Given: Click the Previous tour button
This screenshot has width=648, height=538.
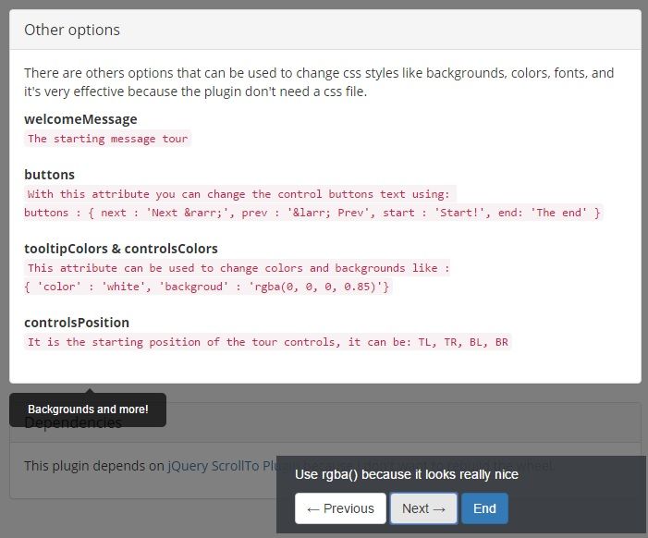Looking at the screenshot, I should (x=340, y=508).
